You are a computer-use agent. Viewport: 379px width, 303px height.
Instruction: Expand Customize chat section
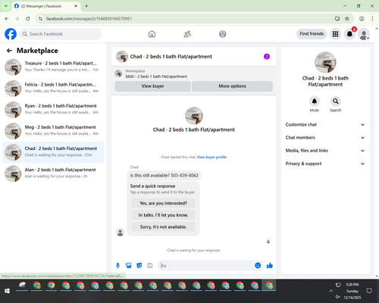(325, 124)
